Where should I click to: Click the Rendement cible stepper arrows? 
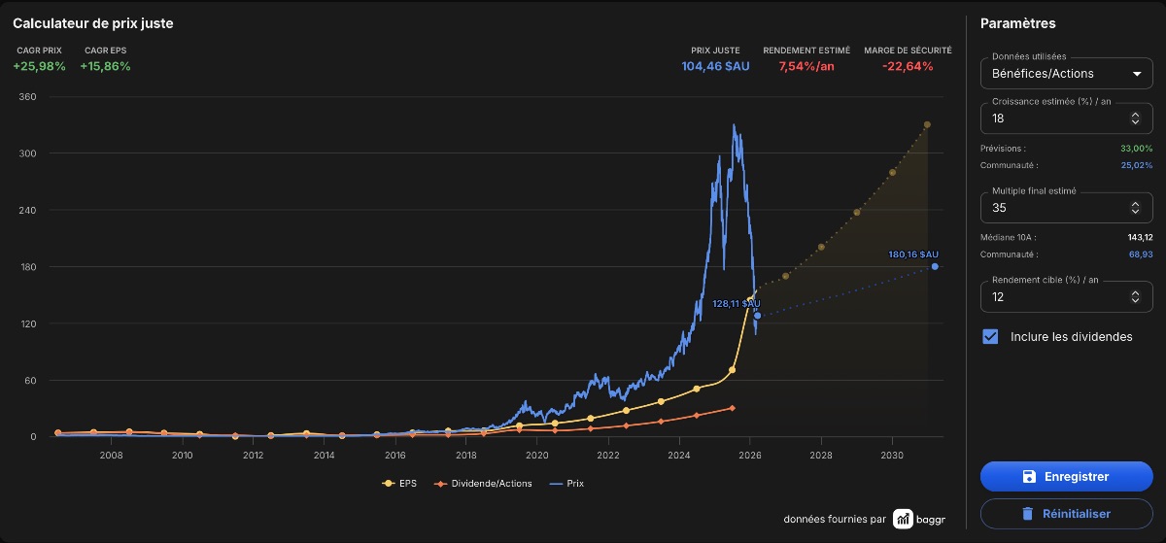click(x=1136, y=297)
